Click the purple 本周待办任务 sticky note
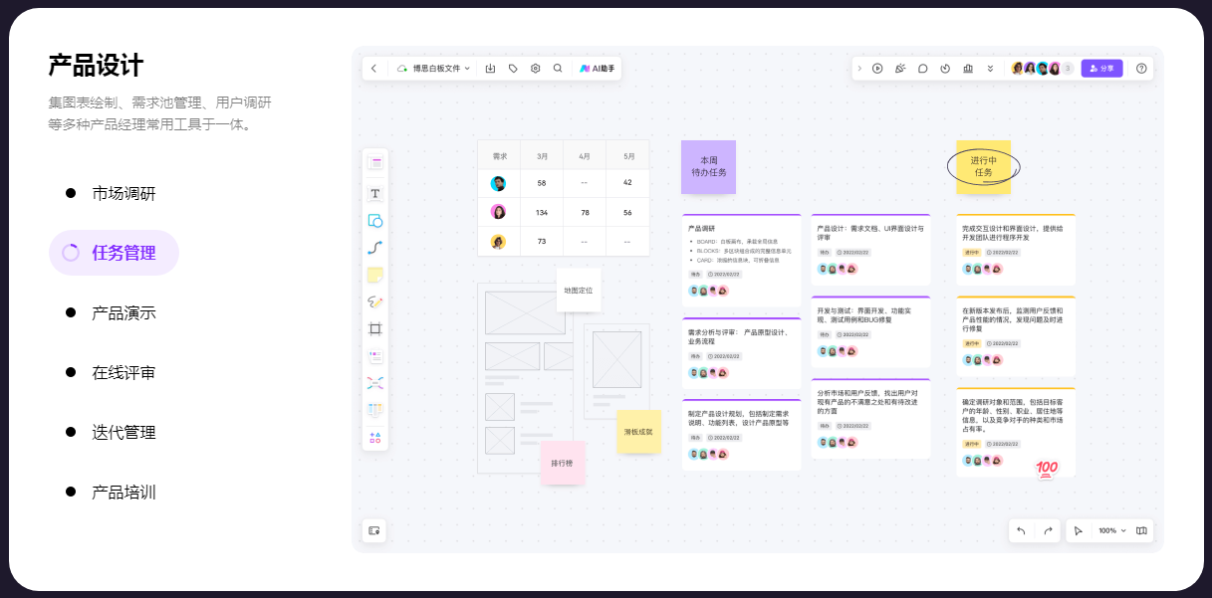The width and height of the screenshot is (1212, 598). pyautogui.click(x=708, y=167)
